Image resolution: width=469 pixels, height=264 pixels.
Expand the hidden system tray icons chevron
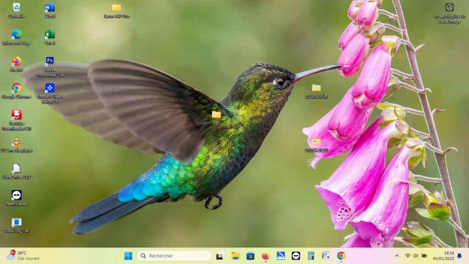coord(397,256)
